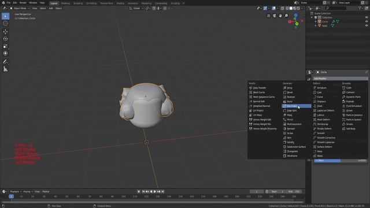Toggle the camera view icon
Screen dimensions: 370x208
point(275,16)
